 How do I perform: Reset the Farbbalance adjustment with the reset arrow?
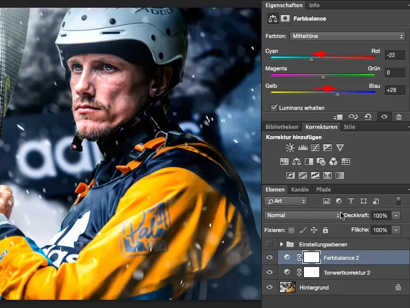point(368,117)
